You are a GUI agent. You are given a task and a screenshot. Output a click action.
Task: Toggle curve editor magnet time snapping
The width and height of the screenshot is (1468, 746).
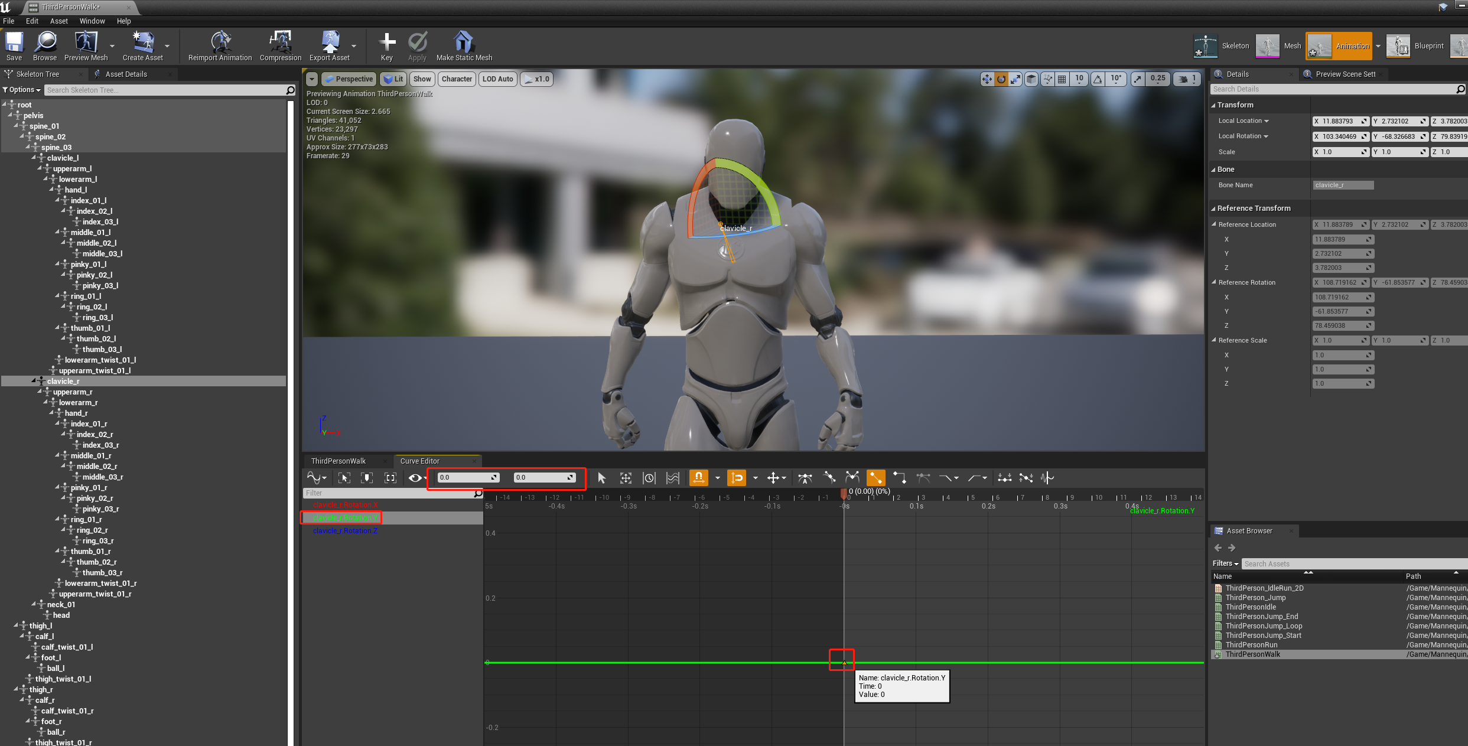click(x=698, y=478)
